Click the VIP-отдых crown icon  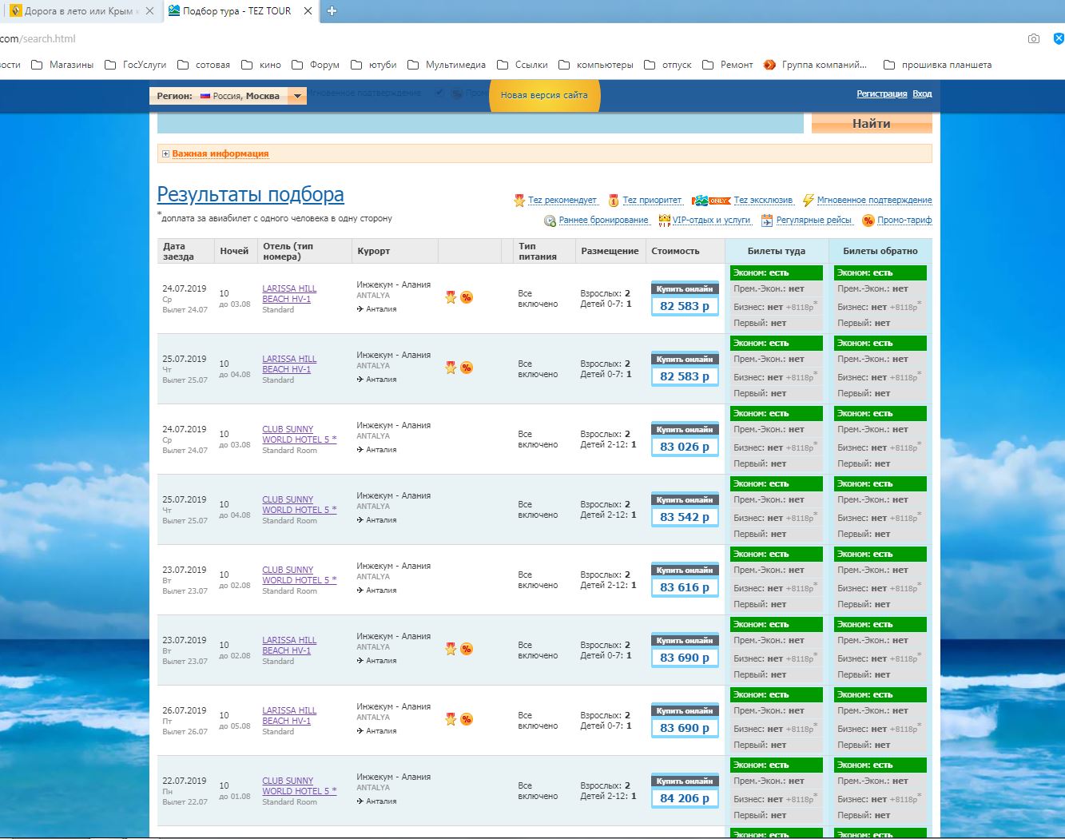coord(664,221)
